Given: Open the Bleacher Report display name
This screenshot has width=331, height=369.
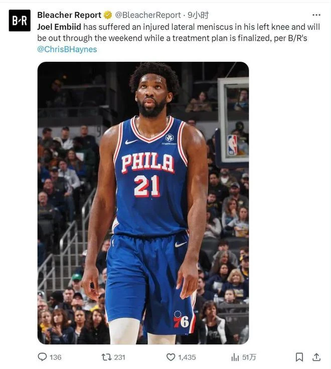Looking at the screenshot, I should tap(69, 15).
